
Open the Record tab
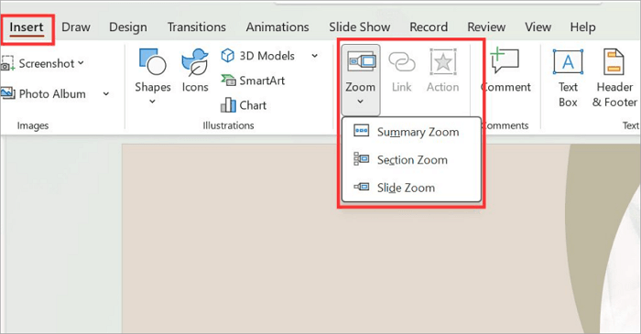(x=429, y=27)
